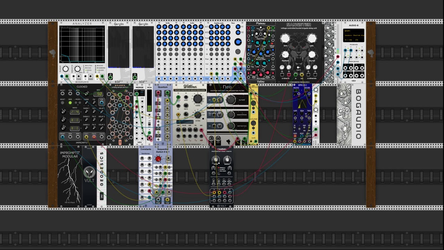This screenshot has height=250, width=444.
Task: Adjust Plateau Wet knob
Action: point(265,34)
